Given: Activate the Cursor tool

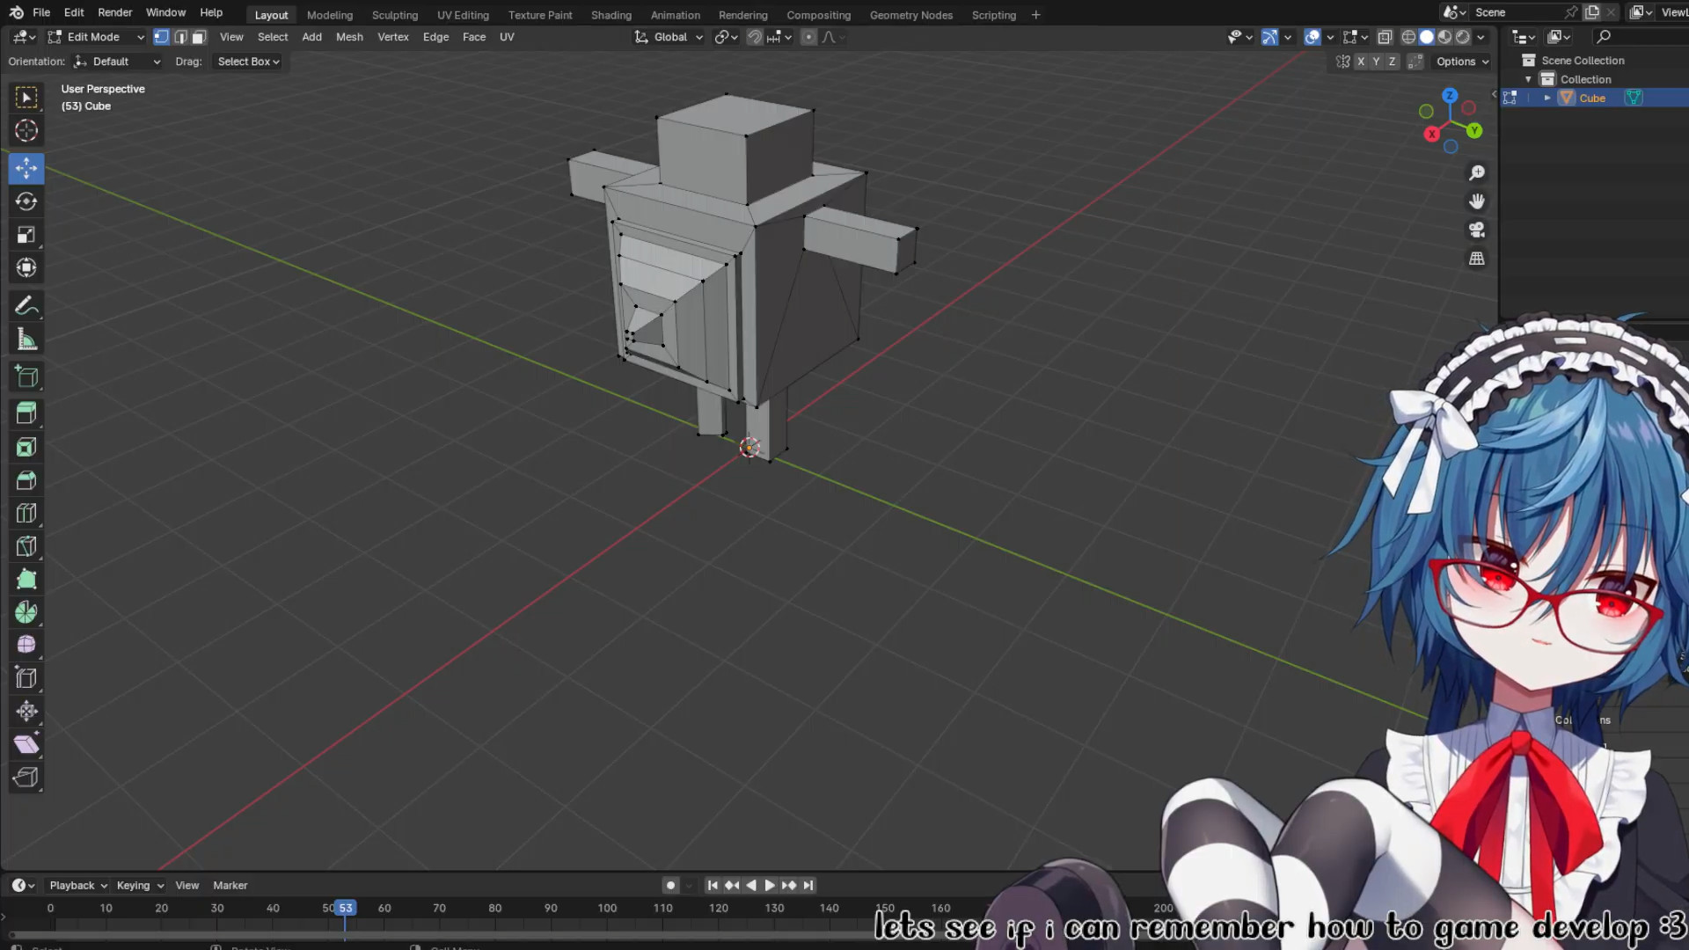Looking at the screenshot, I should click(x=26, y=131).
